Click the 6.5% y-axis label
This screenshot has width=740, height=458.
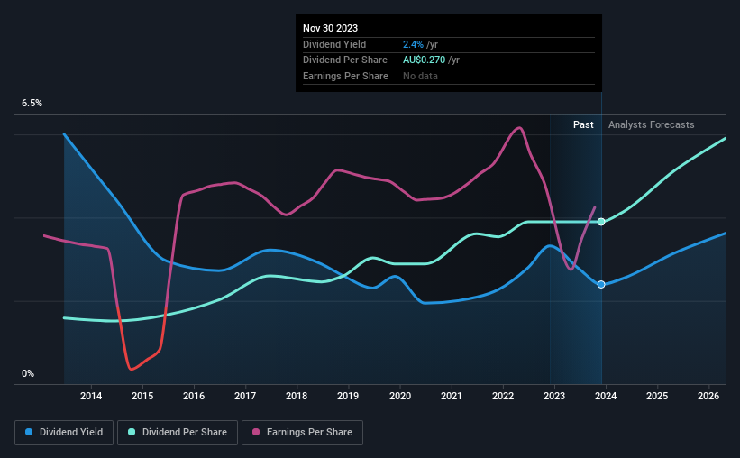click(x=32, y=104)
